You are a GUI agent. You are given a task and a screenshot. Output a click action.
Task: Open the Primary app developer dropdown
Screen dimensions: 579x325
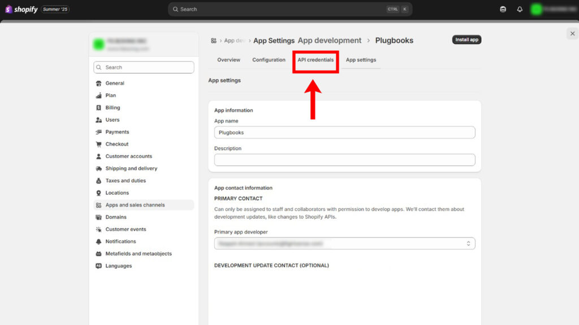[344, 244]
